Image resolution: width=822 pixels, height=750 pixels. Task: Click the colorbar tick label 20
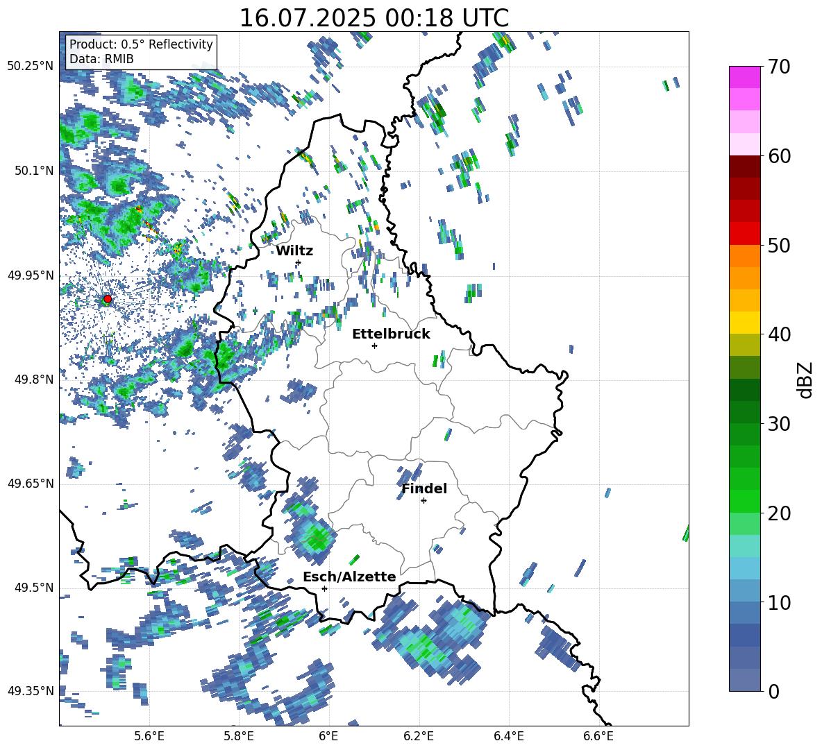tap(779, 513)
